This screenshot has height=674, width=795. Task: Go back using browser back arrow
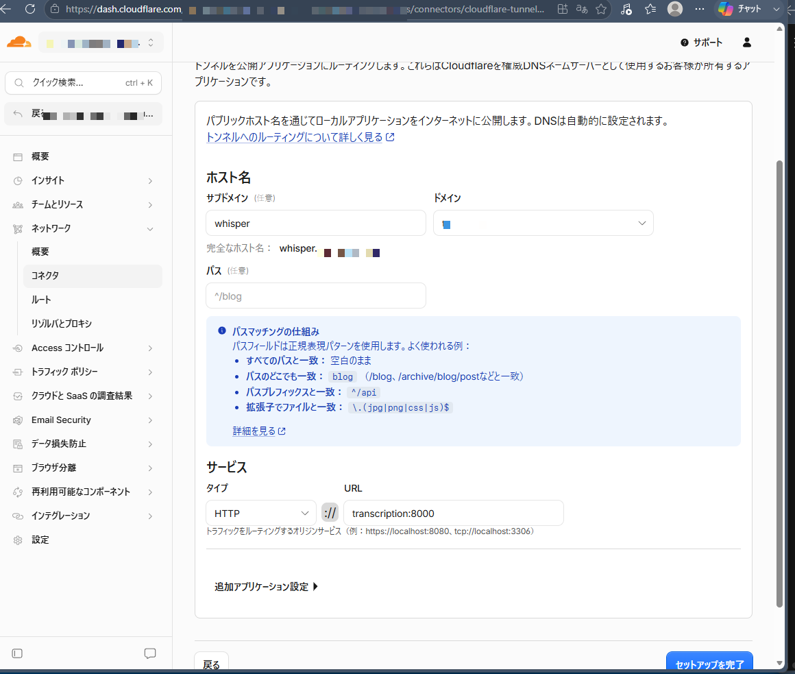[x=5, y=9]
